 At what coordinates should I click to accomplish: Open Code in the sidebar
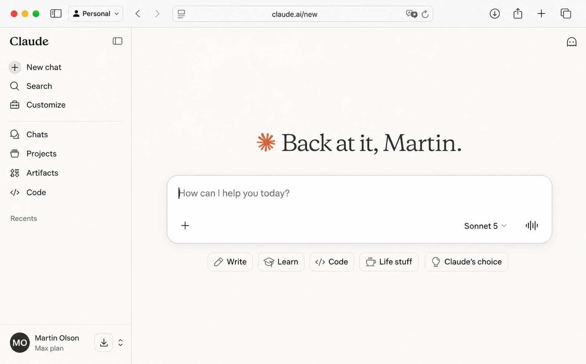pos(28,192)
